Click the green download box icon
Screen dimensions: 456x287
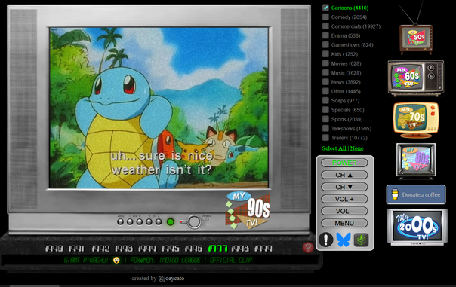point(361,240)
